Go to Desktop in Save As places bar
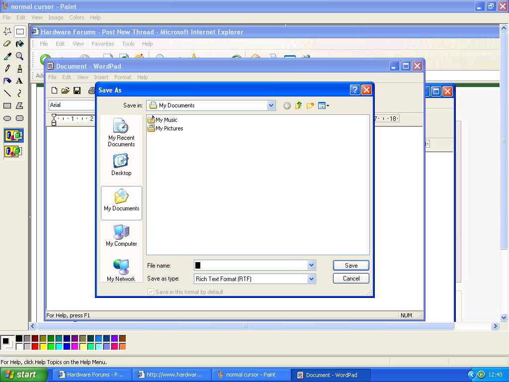Viewport: 509px width, 382px height. [x=121, y=165]
